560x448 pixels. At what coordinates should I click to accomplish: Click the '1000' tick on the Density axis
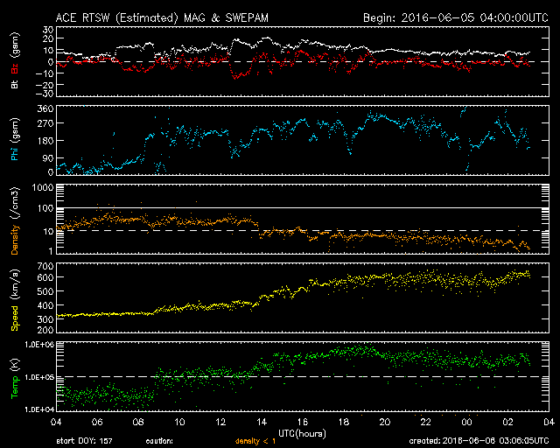click(43, 187)
